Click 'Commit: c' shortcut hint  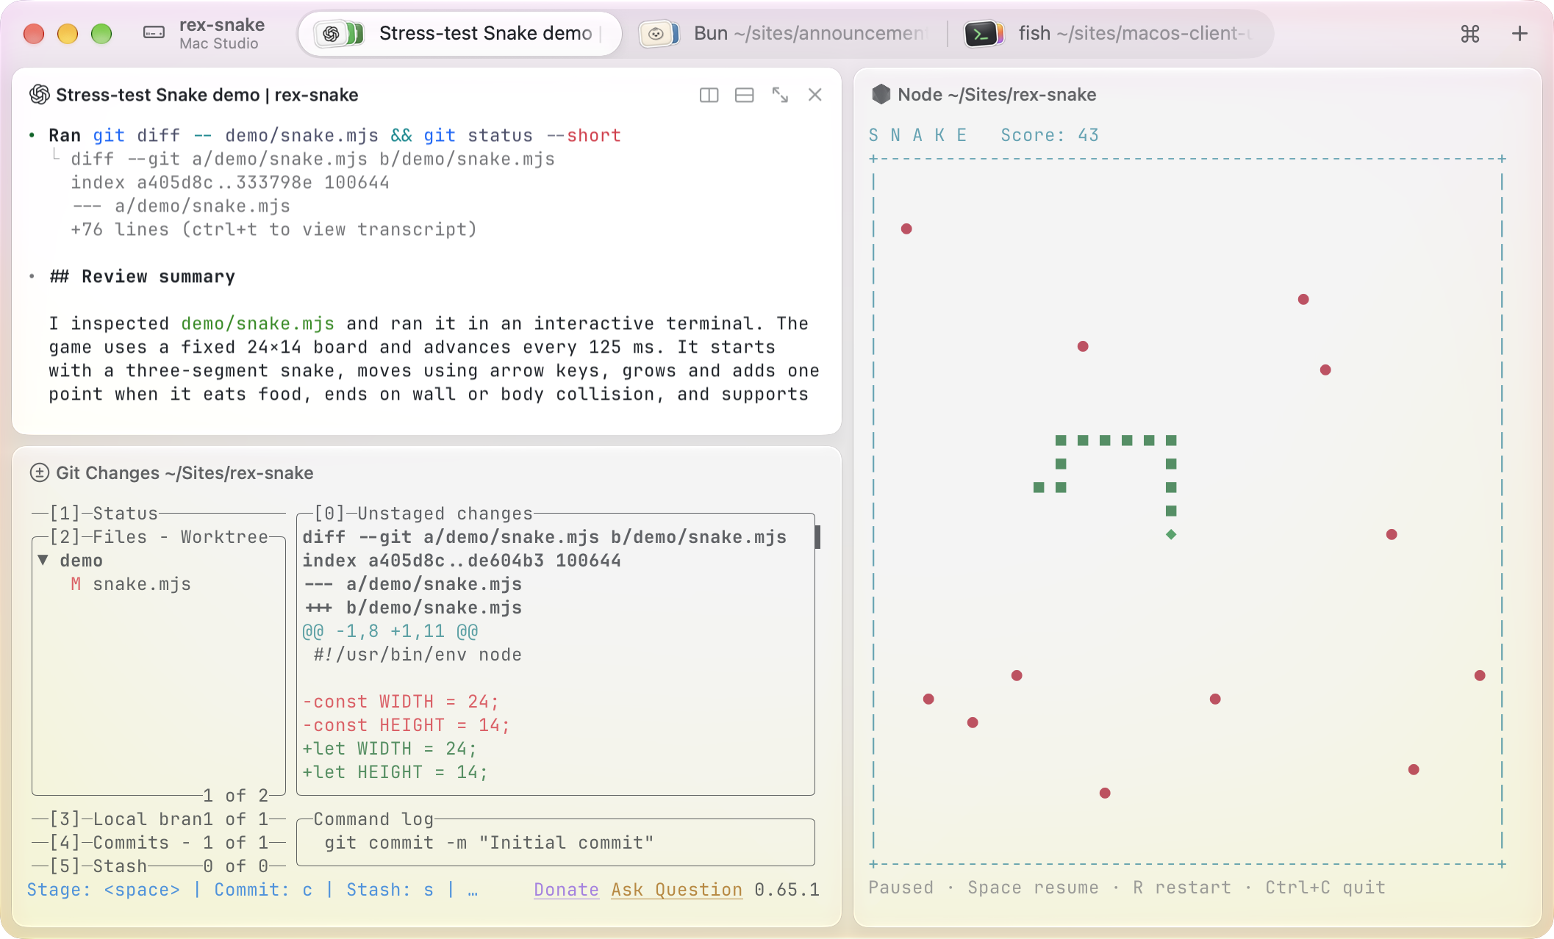(263, 890)
